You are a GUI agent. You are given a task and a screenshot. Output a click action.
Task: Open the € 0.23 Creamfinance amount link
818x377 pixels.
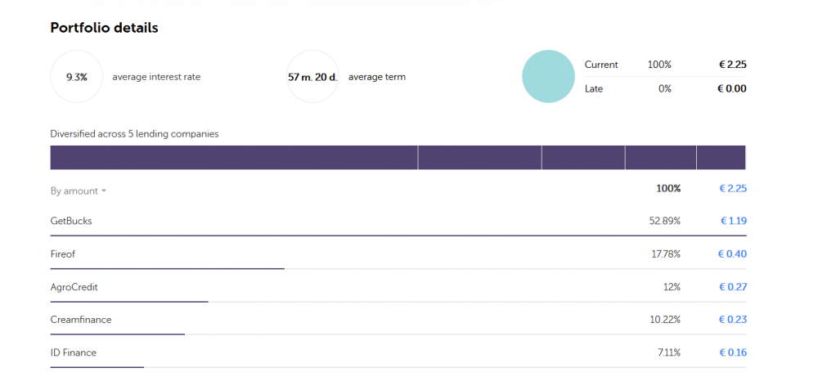tap(732, 320)
